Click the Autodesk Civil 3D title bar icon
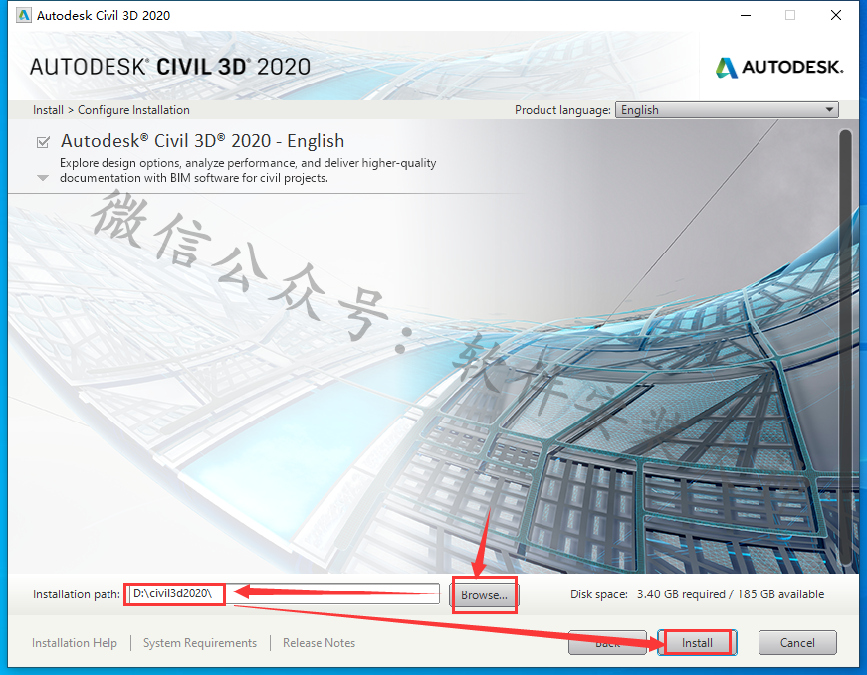Image resolution: width=867 pixels, height=675 pixels. (x=24, y=15)
